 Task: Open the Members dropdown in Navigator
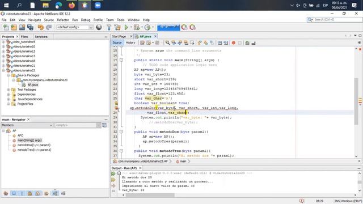coord(27,125)
